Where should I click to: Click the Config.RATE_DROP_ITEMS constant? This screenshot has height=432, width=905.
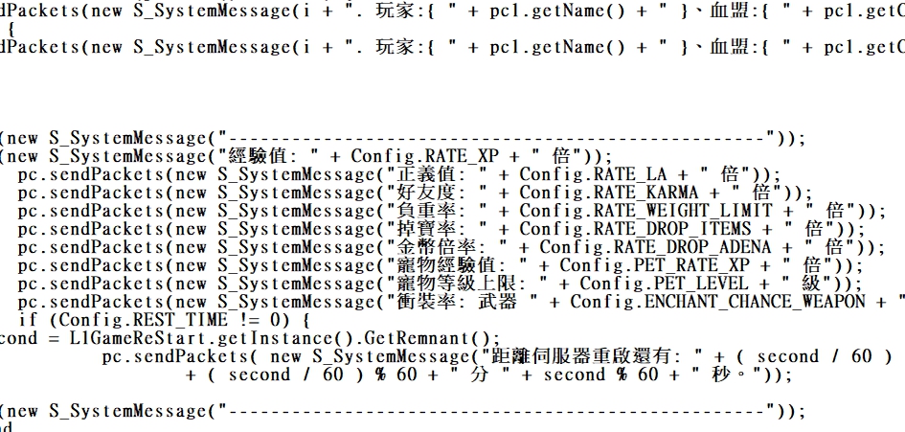pyautogui.click(x=636, y=229)
